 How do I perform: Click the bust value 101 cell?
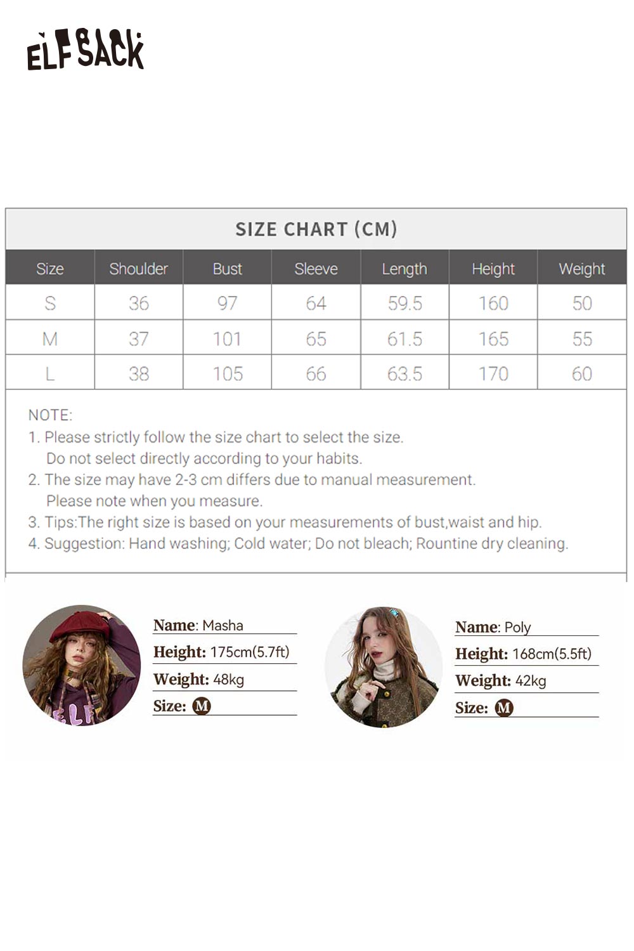(227, 339)
